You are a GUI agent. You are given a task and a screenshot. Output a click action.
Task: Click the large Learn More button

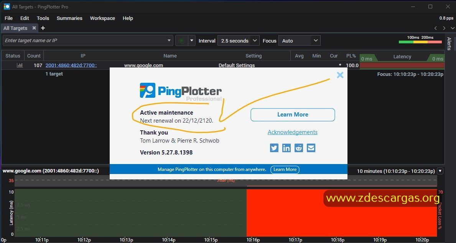(293, 115)
